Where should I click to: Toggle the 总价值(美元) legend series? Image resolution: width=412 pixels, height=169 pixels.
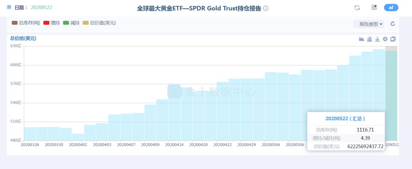click(99, 23)
